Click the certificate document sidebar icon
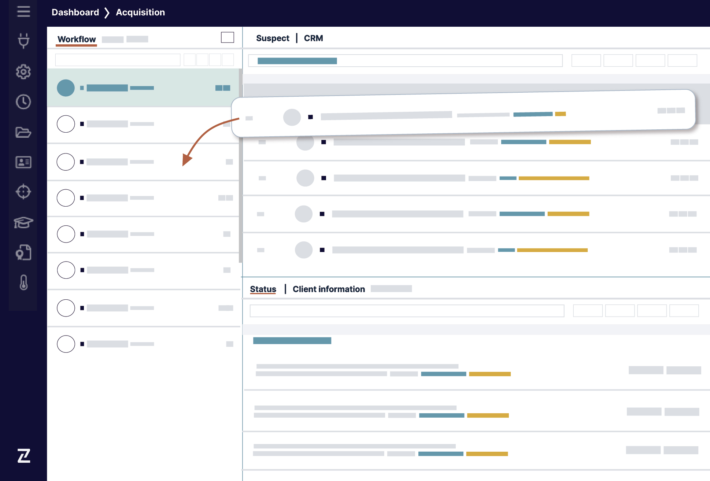Viewport: 710px width, 481px height. coord(23,252)
